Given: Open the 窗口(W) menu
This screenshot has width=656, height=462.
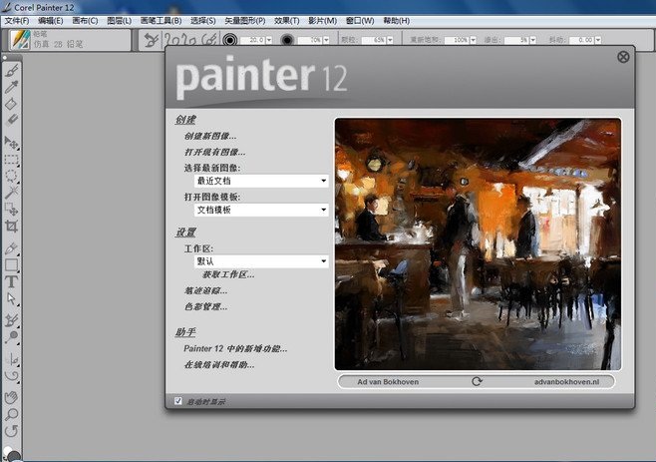Looking at the screenshot, I should pos(360,21).
